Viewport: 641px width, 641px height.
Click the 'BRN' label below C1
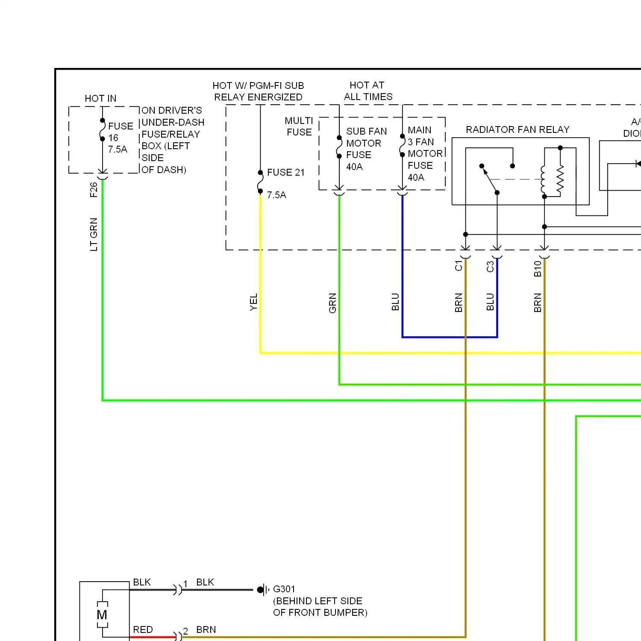tap(459, 303)
